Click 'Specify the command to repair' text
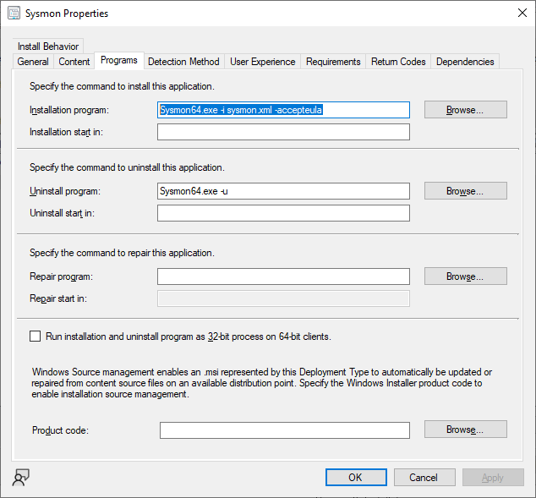Screen dimensions: 536x498 tap(122, 253)
